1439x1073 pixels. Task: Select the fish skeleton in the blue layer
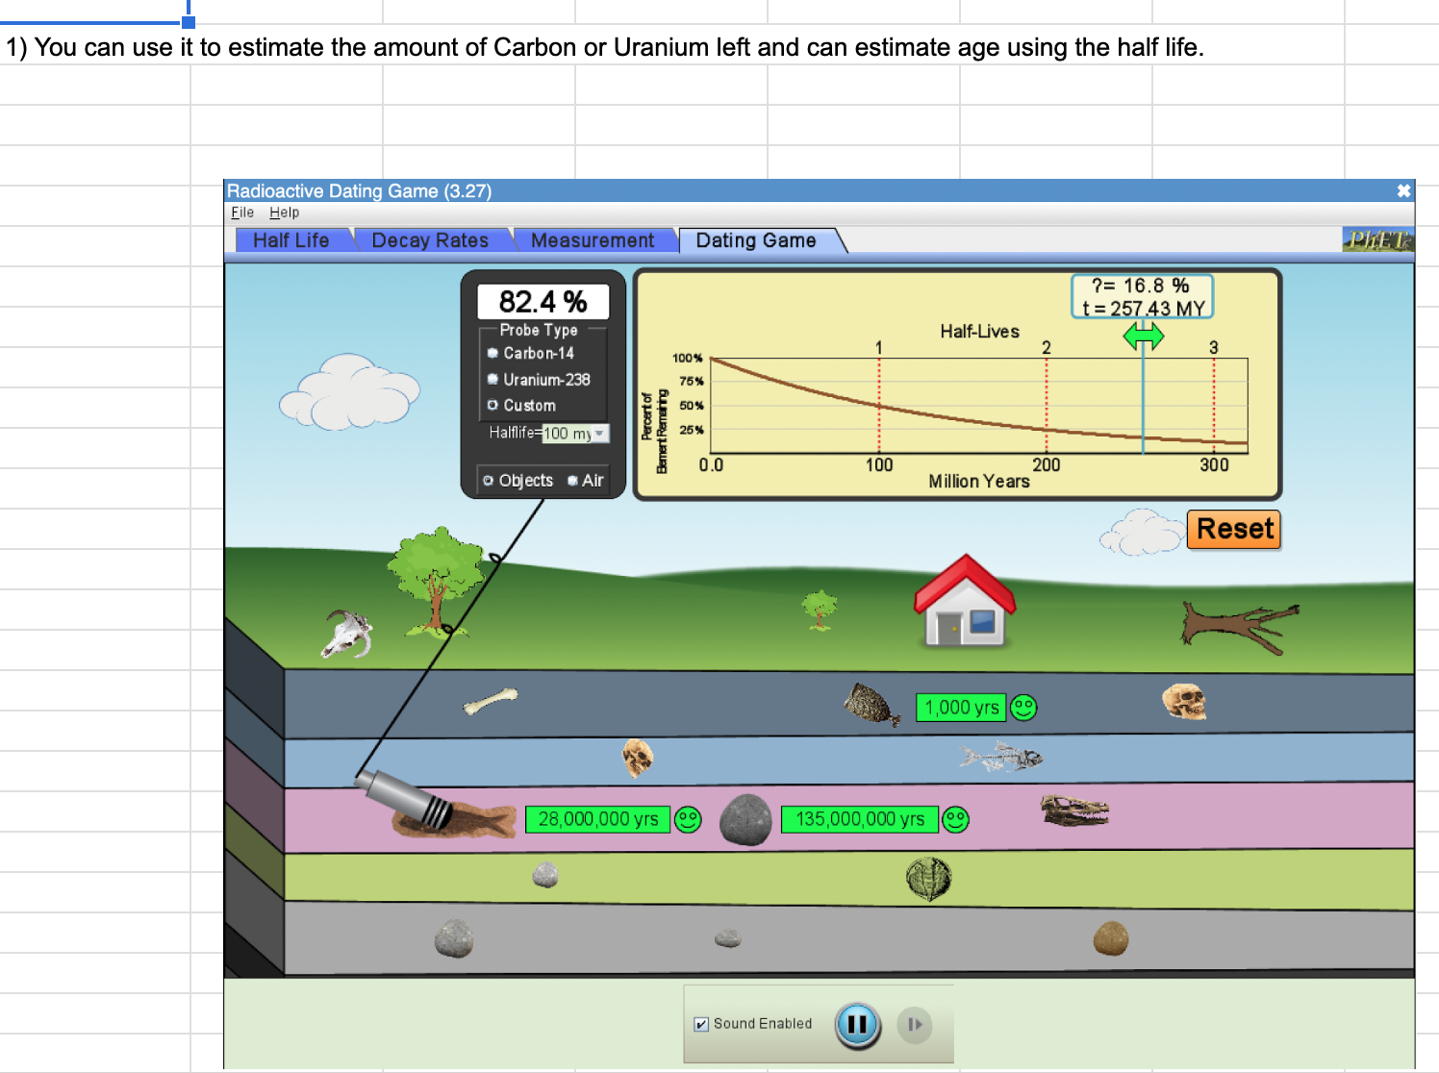pos(1000,758)
